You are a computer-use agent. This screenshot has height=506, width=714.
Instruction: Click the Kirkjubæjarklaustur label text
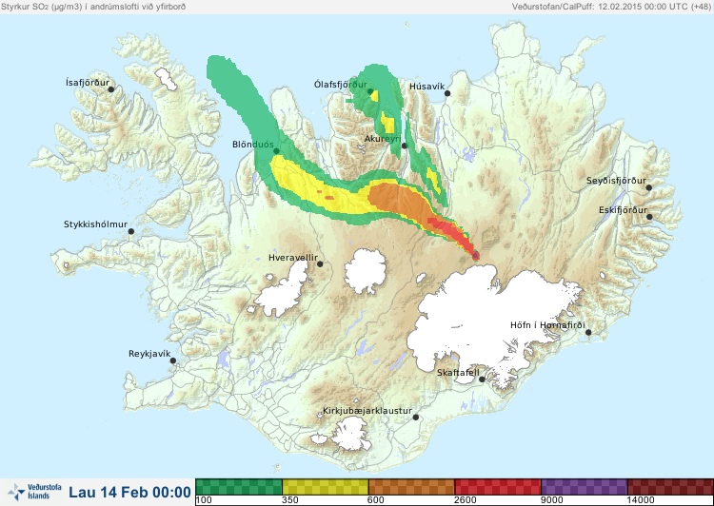pos(367,411)
